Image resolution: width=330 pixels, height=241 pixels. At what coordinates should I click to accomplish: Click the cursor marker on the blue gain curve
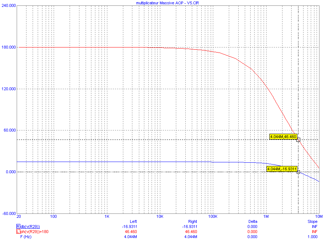coord(298,172)
